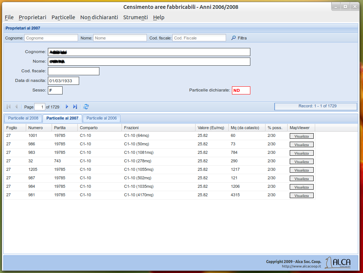The width and height of the screenshot is (363, 273).
Task: Switch to Particelle al 2008 tab
Action: tap(23, 118)
